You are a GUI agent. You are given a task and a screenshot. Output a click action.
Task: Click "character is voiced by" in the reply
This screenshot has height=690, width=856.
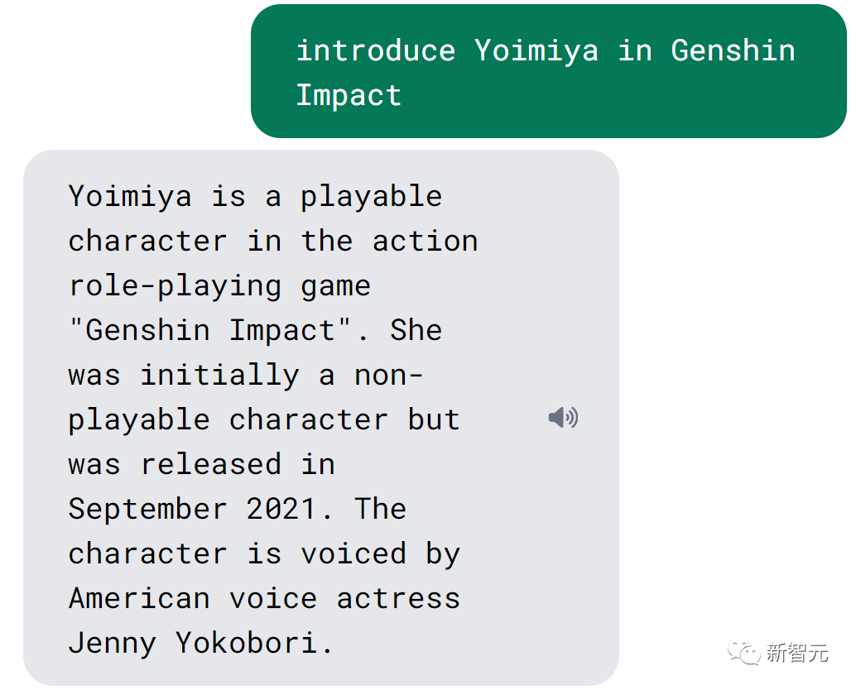click(x=264, y=554)
